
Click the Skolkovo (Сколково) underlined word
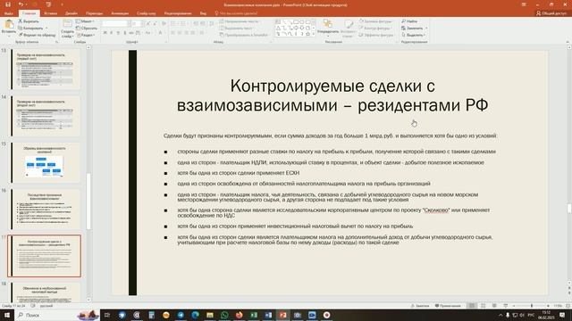tap(436, 210)
